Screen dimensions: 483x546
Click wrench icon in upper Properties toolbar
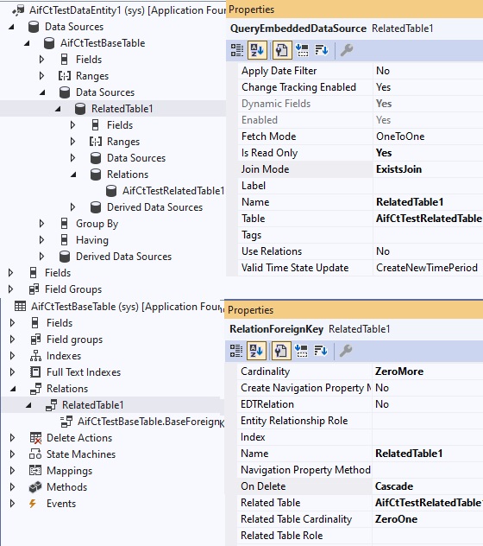347,50
